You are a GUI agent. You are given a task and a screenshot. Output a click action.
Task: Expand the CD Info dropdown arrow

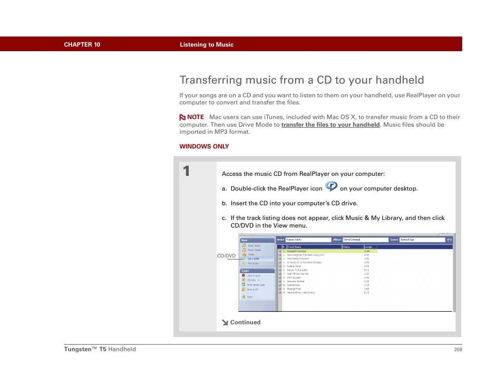point(258,280)
